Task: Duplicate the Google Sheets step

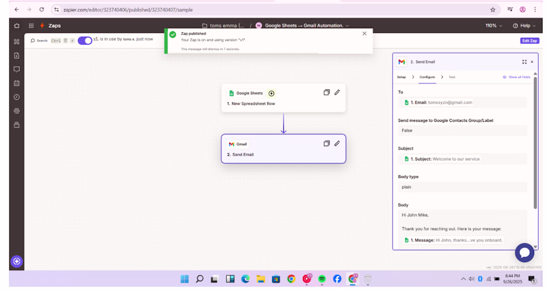Action: click(327, 93)
